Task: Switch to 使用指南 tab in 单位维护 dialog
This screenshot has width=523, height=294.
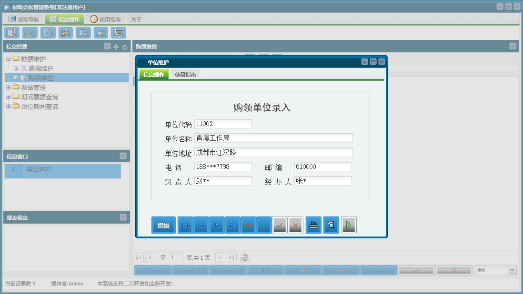Action: [x=185, y=75]
